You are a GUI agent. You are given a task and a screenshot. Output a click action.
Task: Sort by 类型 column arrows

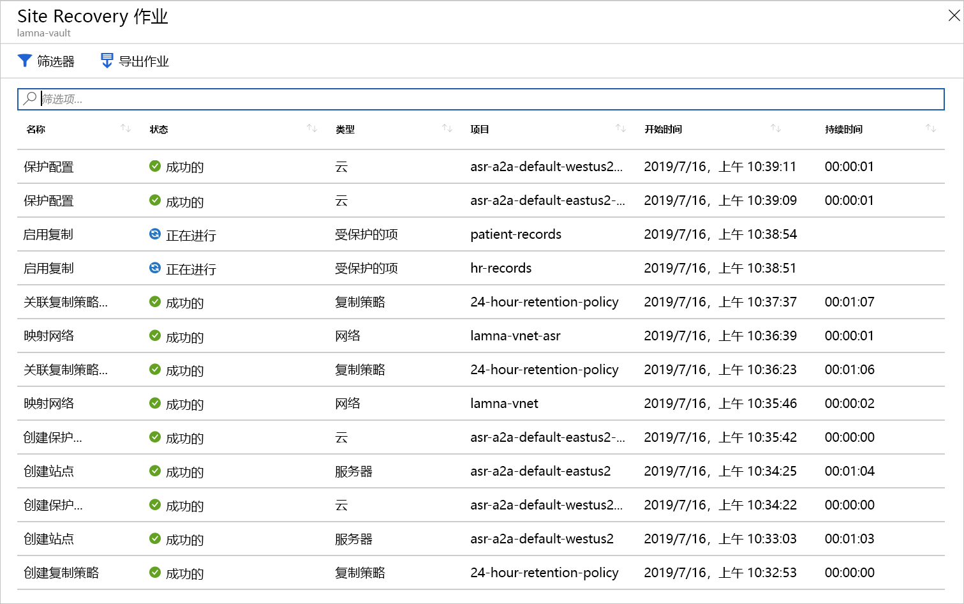(x=447, y=128)
